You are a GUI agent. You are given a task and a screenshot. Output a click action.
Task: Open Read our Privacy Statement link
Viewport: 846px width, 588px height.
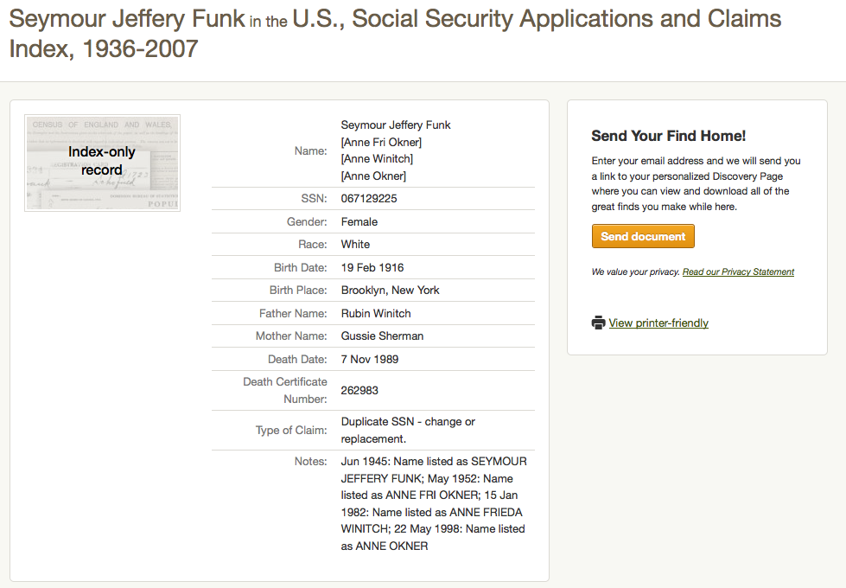click(x=738, y=272)
